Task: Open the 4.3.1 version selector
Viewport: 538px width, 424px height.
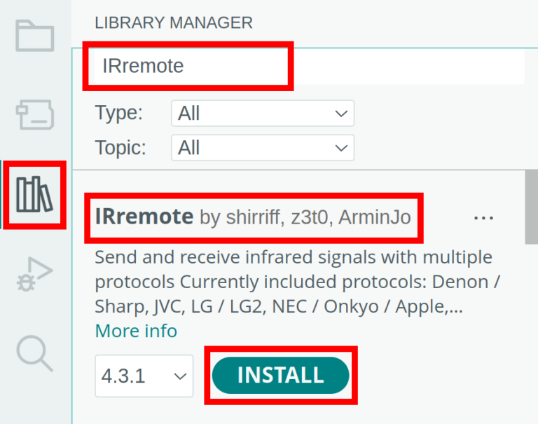Action: coord(144,376)
